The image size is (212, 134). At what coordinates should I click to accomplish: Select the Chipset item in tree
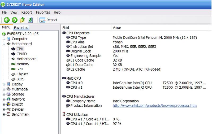tap(22, 74)
